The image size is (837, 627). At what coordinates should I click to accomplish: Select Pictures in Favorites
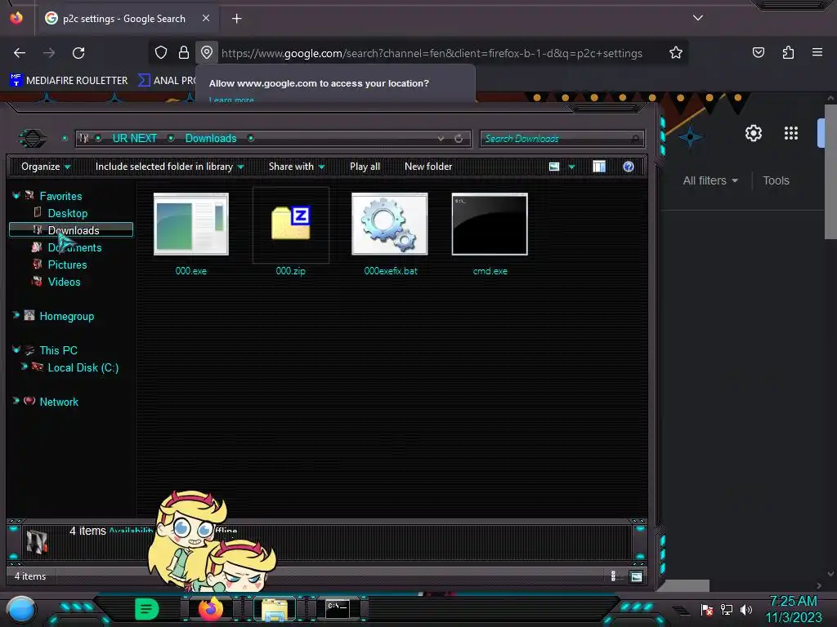[x=67, y=265]
